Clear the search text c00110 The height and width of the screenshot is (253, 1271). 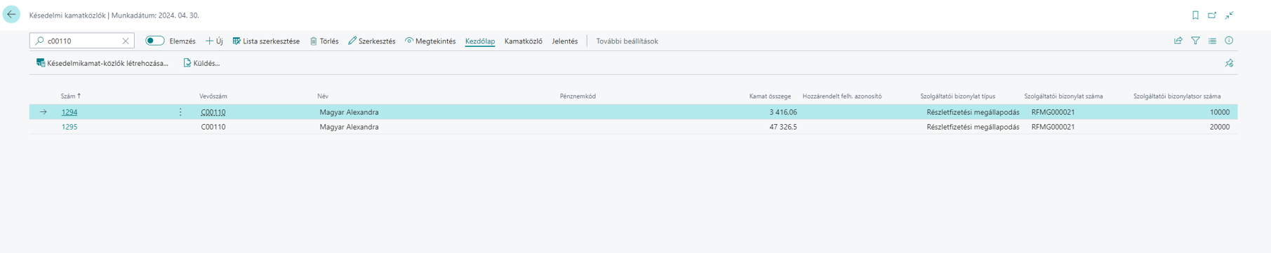(126, 41)
